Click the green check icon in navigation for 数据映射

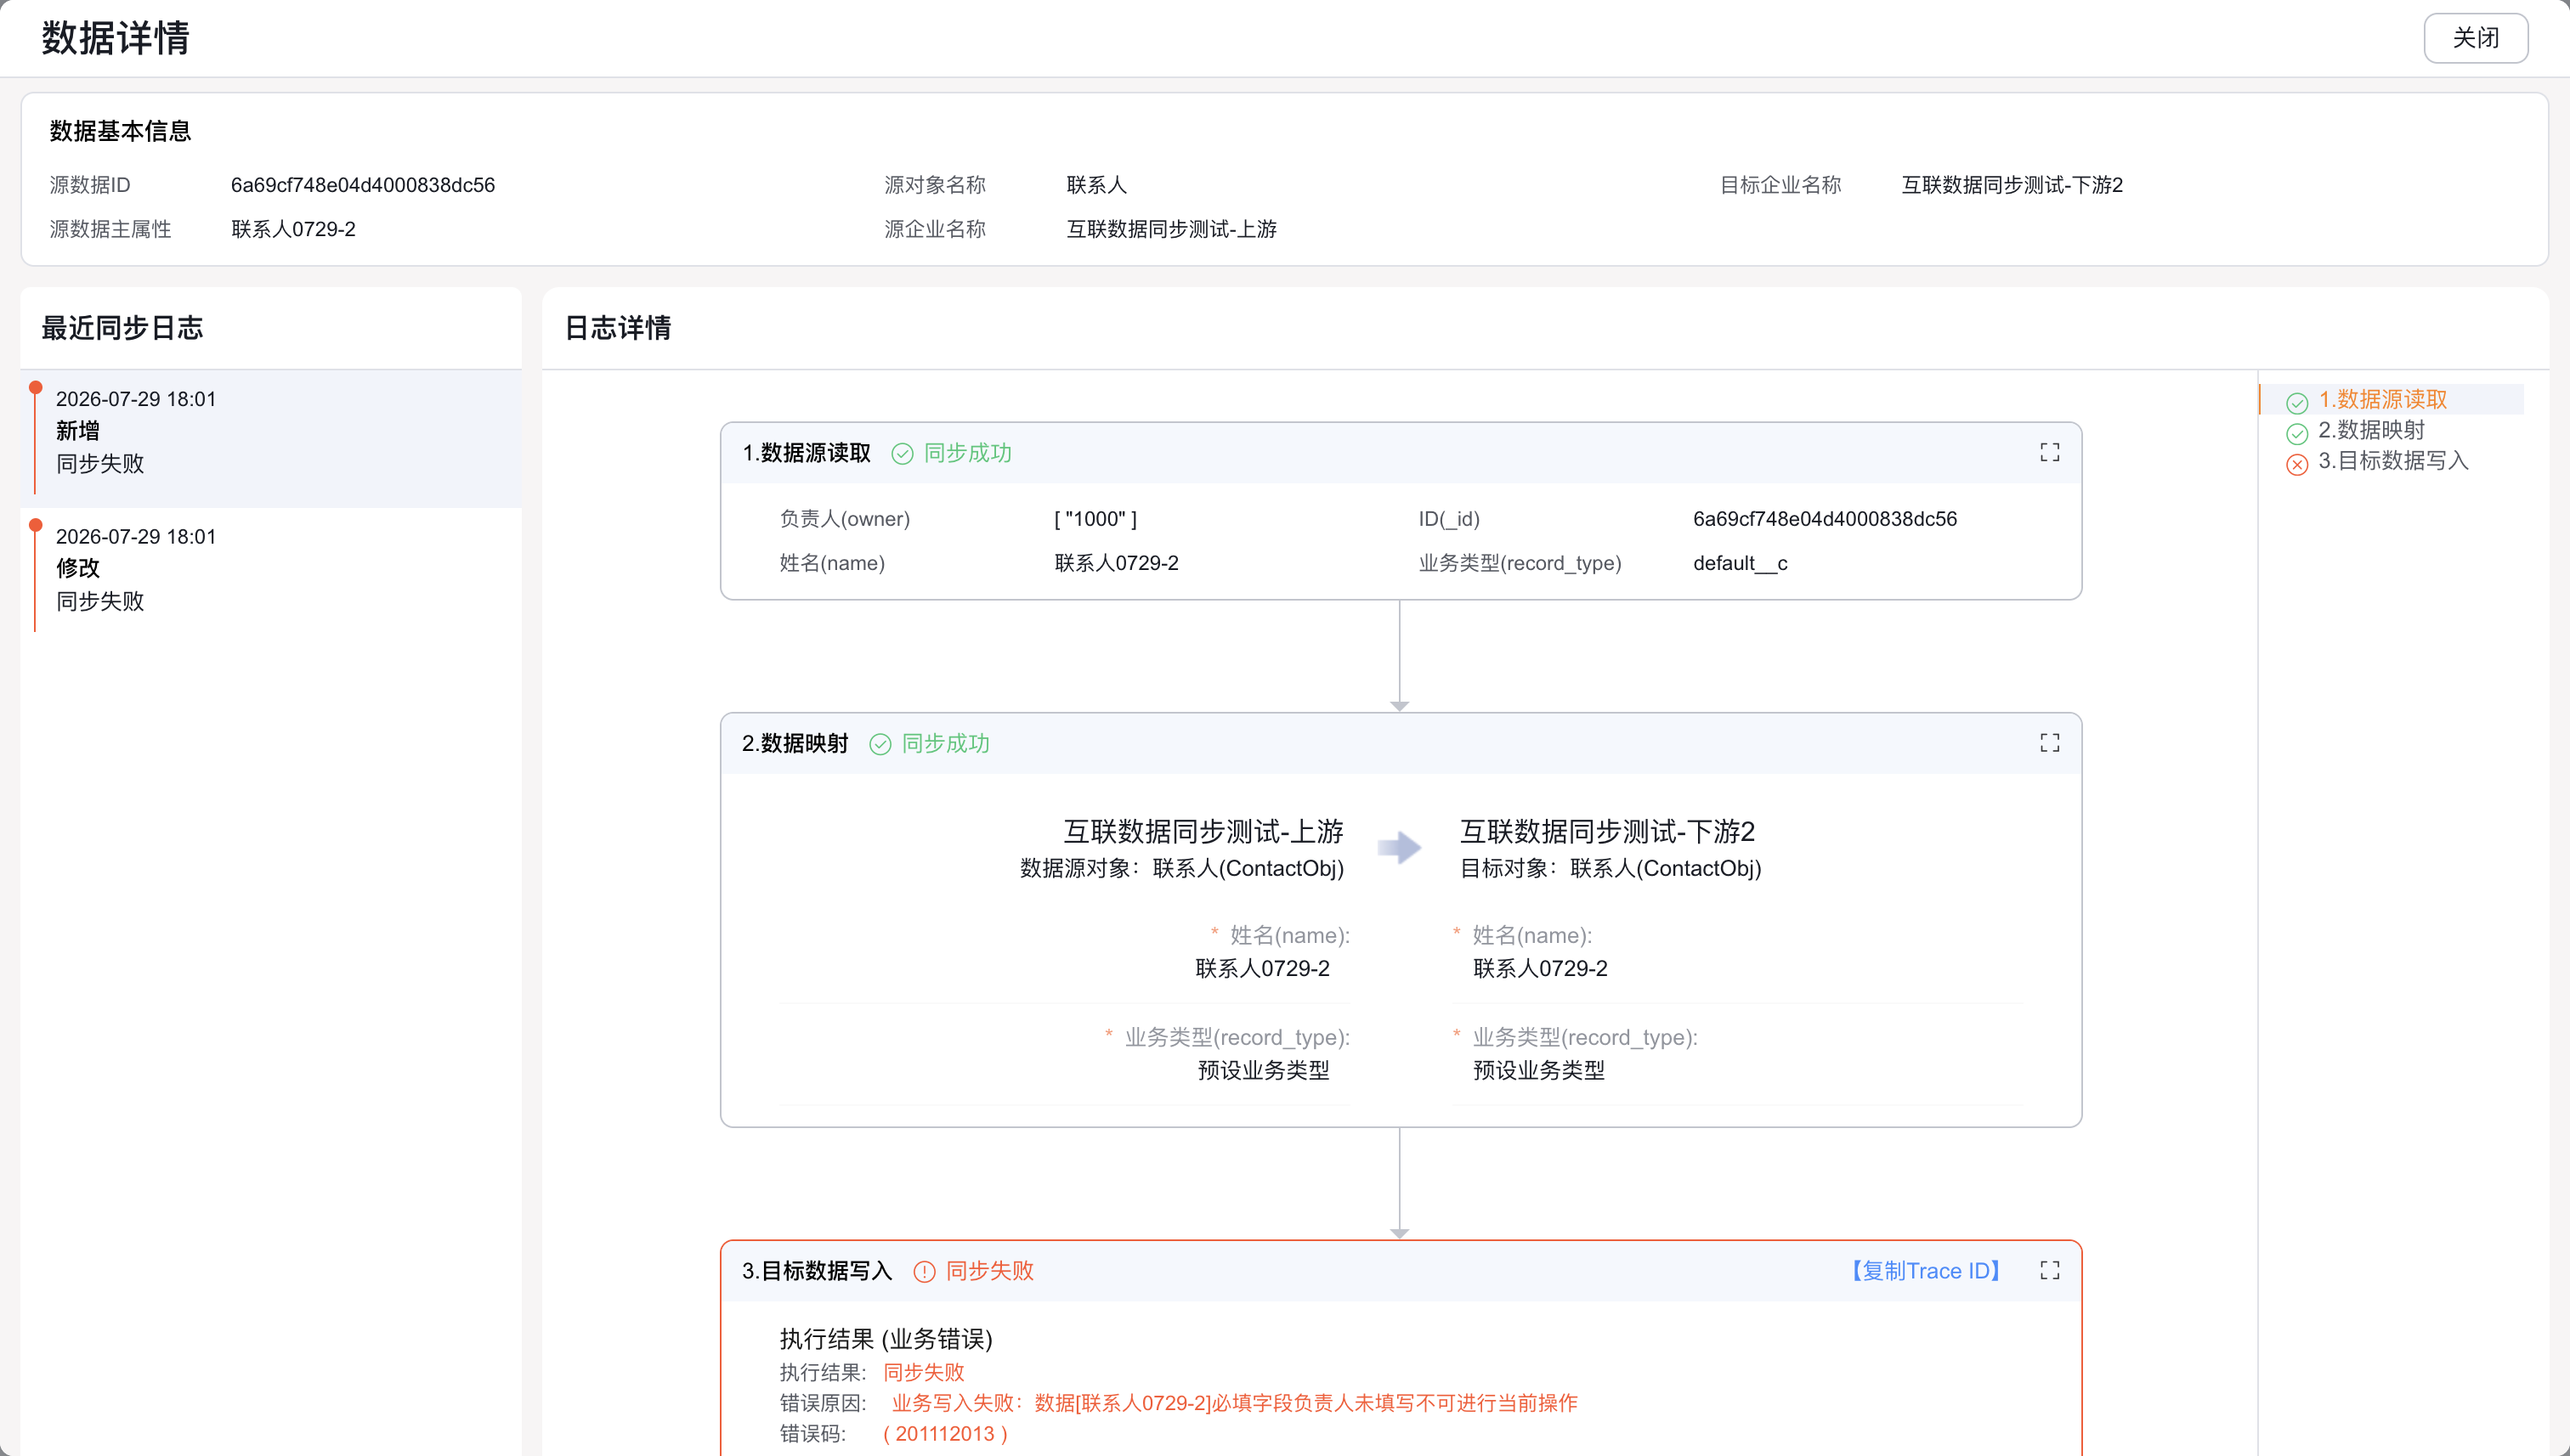point(2297,433)
